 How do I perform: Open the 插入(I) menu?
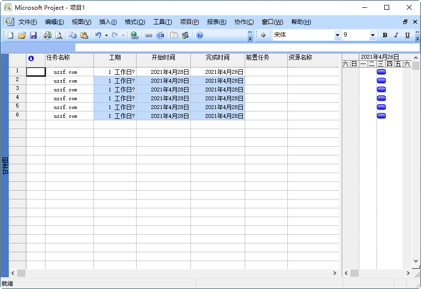(x=108, y=22)
